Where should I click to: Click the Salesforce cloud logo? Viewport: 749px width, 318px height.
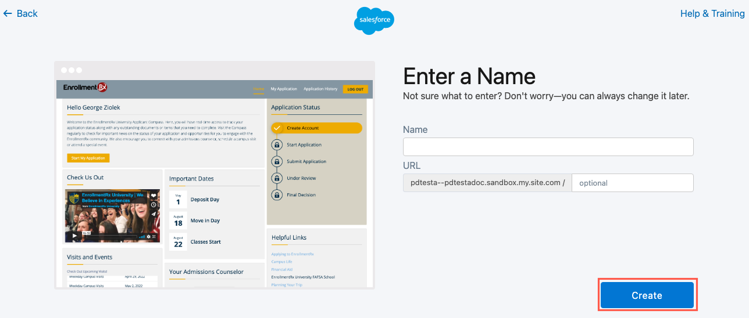[374, 21]
